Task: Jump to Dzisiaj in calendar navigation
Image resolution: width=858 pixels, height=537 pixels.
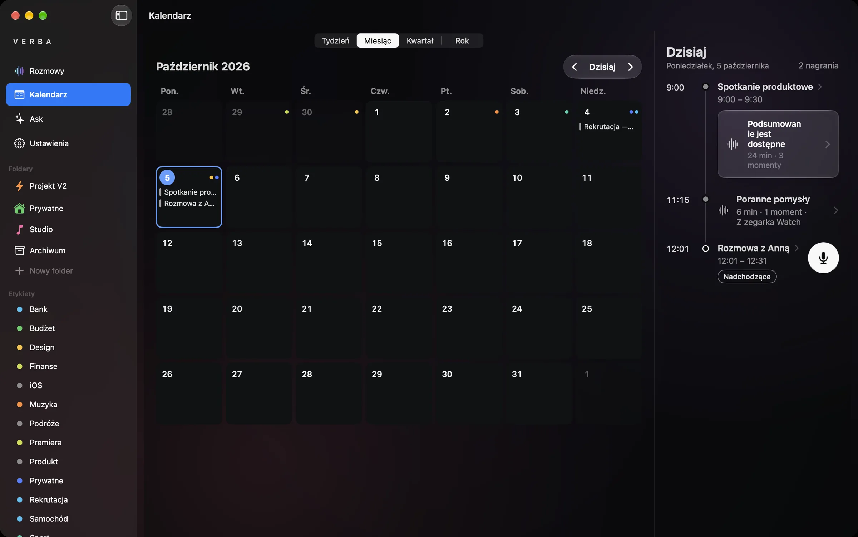Action: [x=602, y=67]
